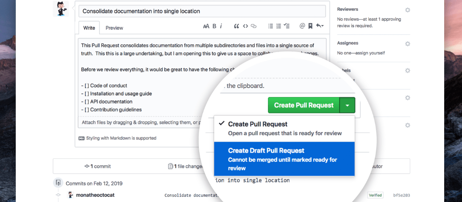Insert a task list
The image size is (462, 202).
coord(286,26)
